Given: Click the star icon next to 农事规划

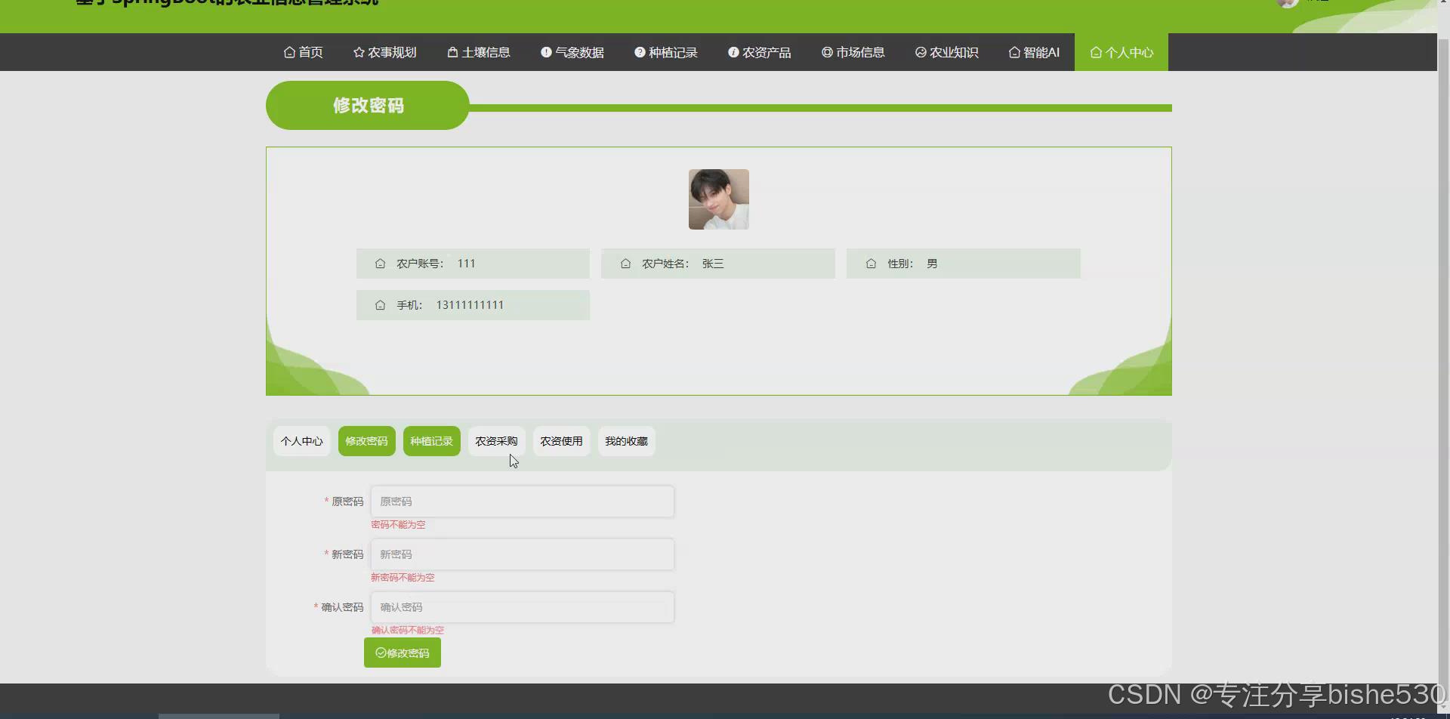Looking at the screenshot, I should coord(359,52).
